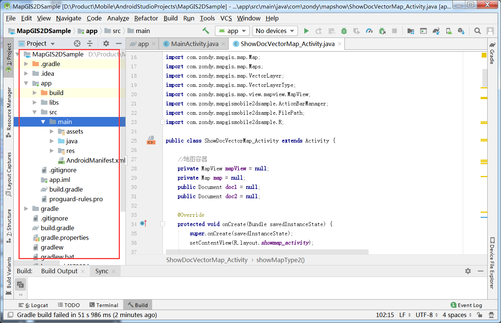Open Project panel settings gear
Image resolution: width=501 pixels, height=323 pixels.
pos(106,43)
